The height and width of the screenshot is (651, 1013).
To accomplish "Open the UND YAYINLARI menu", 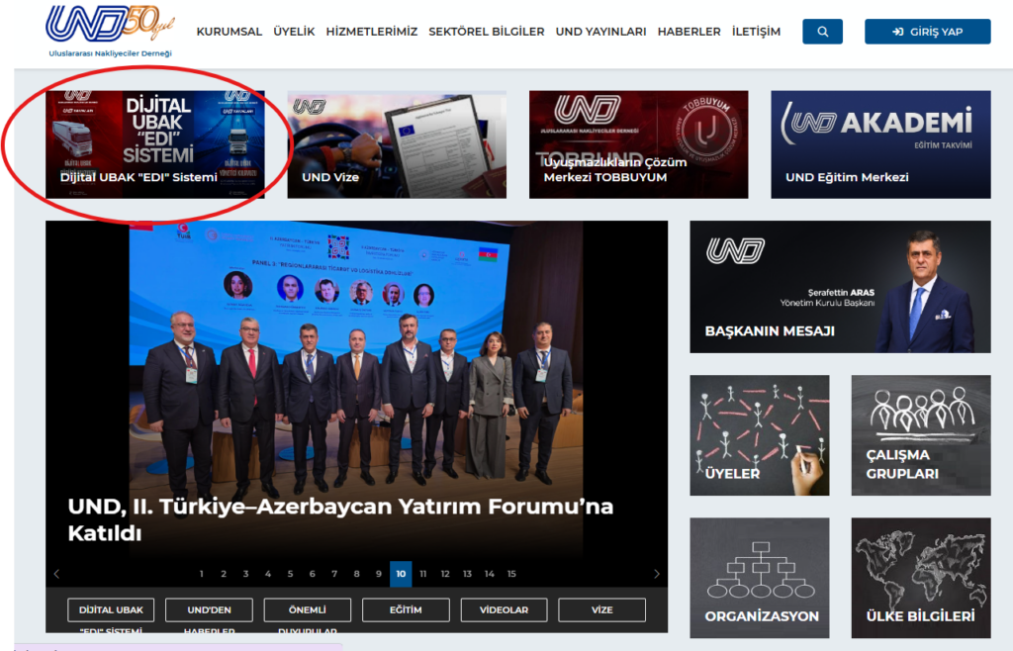I will click(600, 32).
